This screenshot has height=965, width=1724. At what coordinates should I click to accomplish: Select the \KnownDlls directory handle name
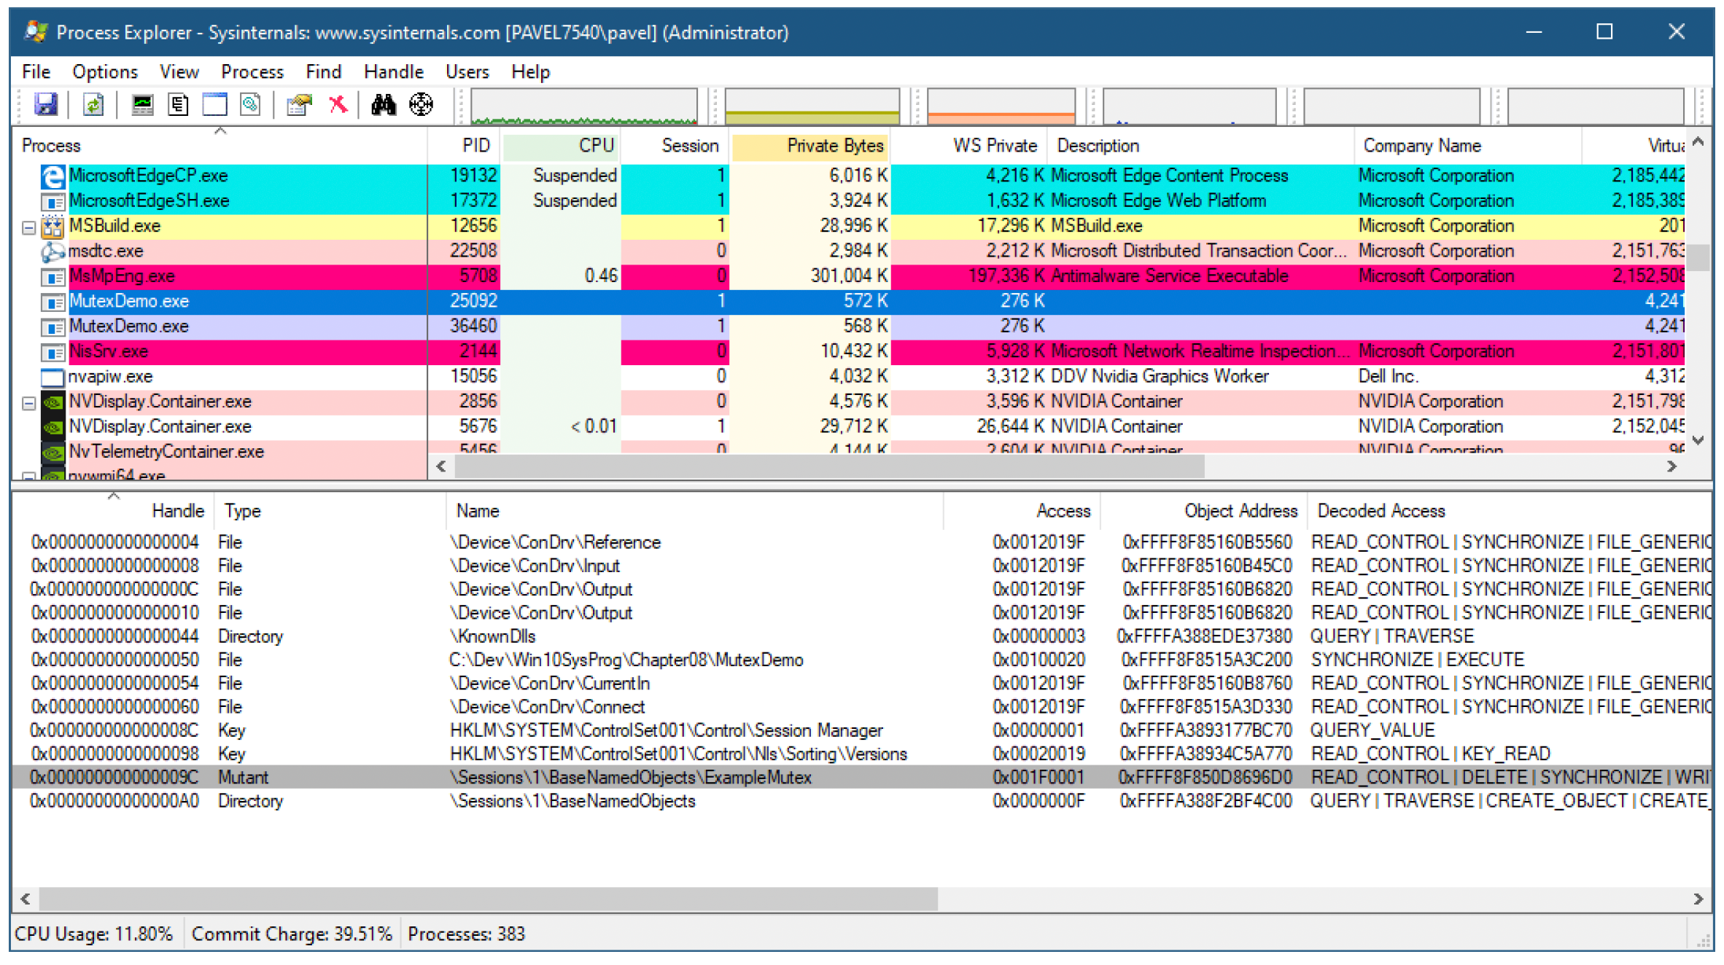coord(493,636)
